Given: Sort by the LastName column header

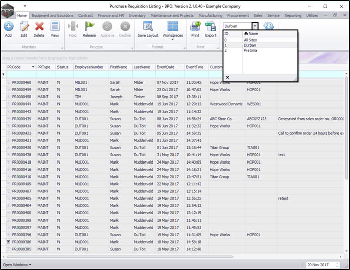Looking at the screenshot, I should point(144,67).
